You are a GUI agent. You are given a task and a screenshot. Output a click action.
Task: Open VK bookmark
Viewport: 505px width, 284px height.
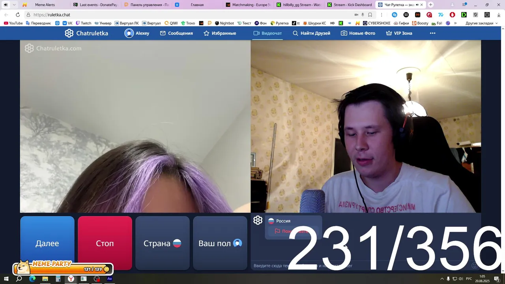pos(67,23)
